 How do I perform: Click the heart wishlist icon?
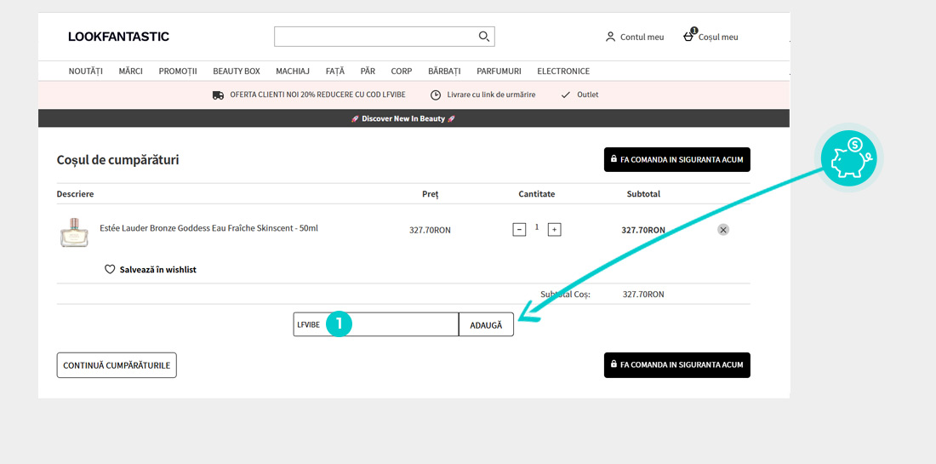(x=110, y=269)
